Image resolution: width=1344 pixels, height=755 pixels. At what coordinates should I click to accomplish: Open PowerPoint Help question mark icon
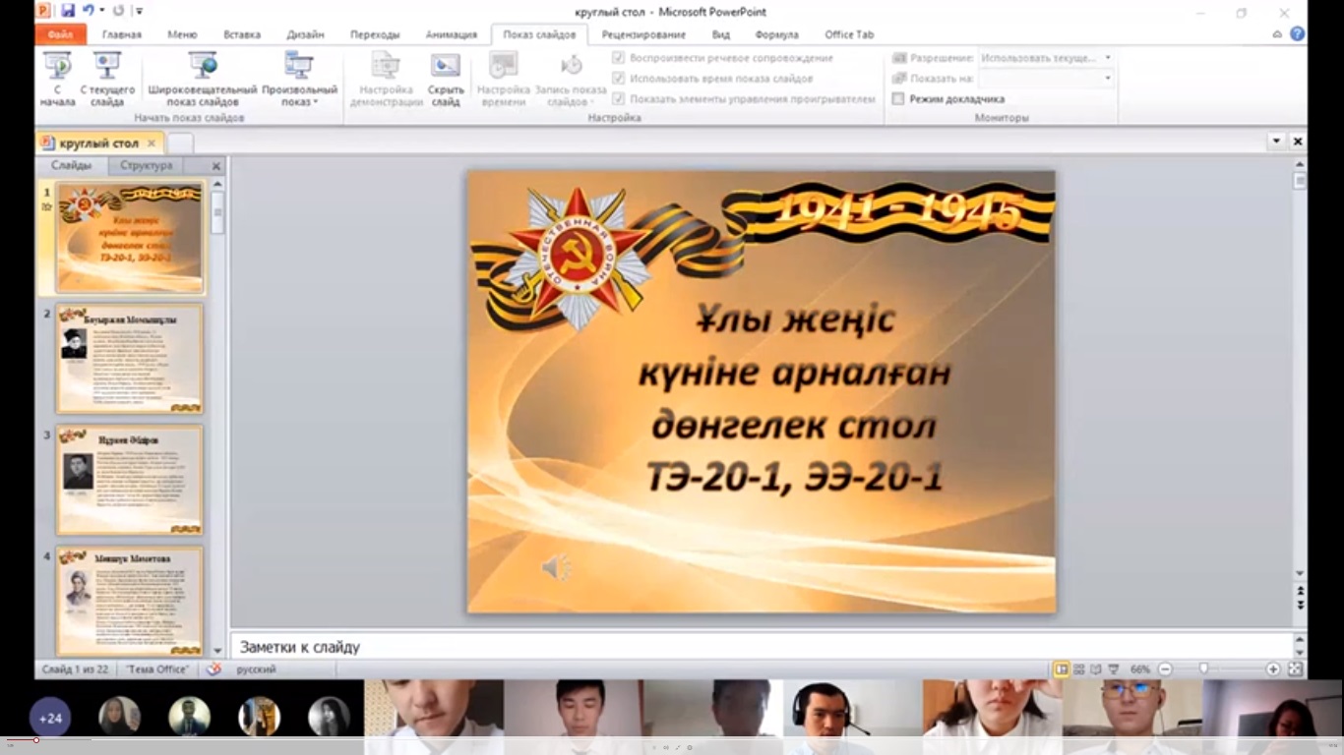point(1298,34)
